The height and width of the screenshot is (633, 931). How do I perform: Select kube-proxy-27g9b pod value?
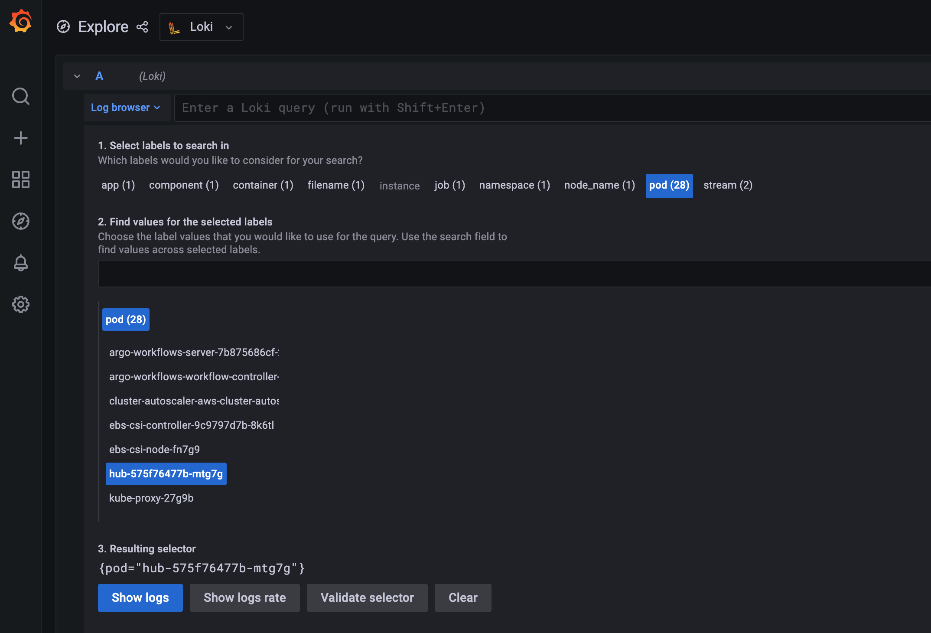(151, 498)
